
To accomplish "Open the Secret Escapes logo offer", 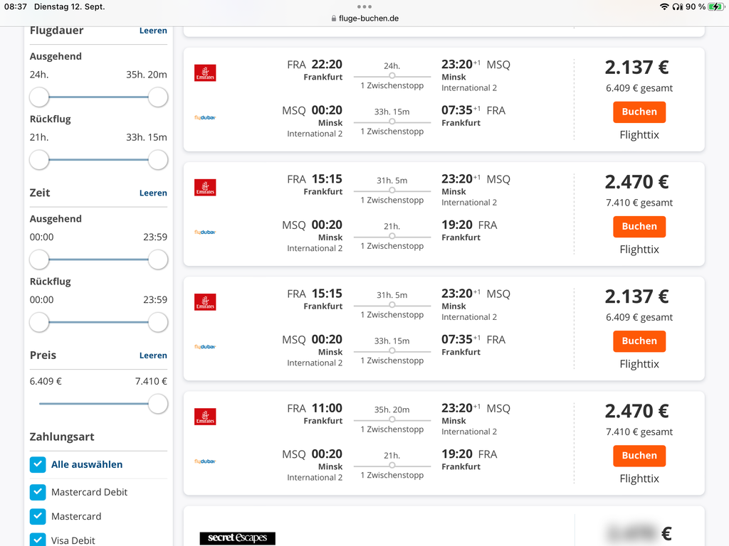I will (237, 538).
